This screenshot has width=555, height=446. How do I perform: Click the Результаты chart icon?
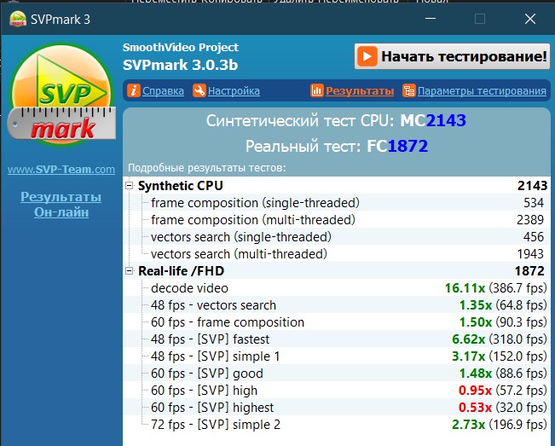coord(316,90)
